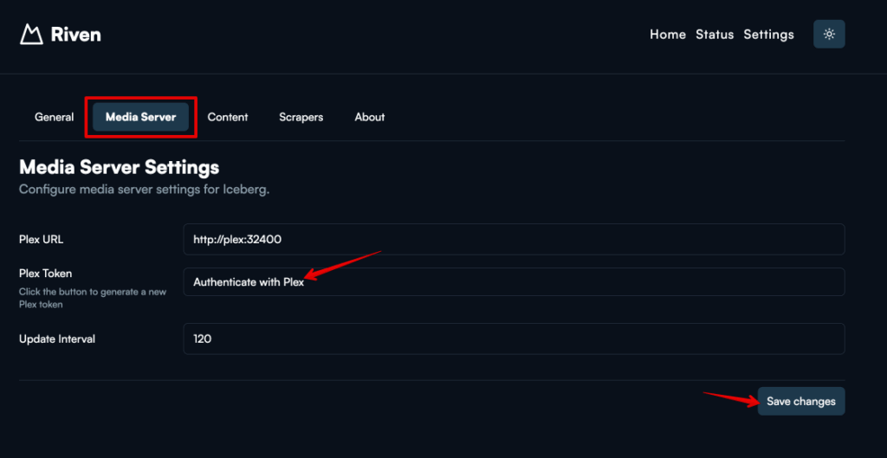Viewport: 887px width, 458px height.
Task: Focus the Update Interval field
Action: point(514,339)
